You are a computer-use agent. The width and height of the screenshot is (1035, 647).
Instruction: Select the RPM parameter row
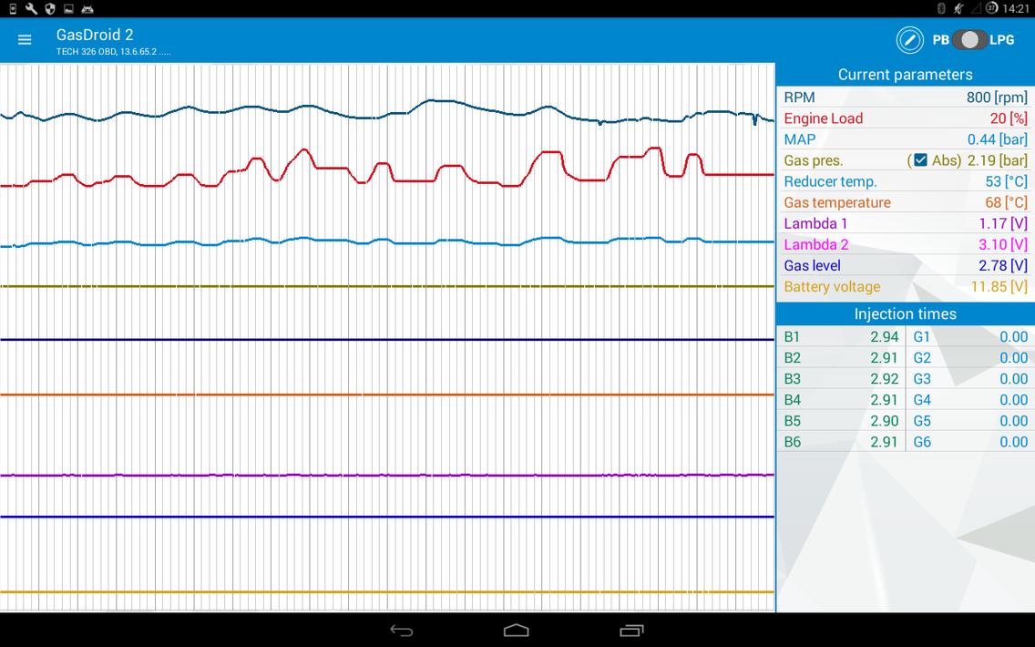coord(906,97)
